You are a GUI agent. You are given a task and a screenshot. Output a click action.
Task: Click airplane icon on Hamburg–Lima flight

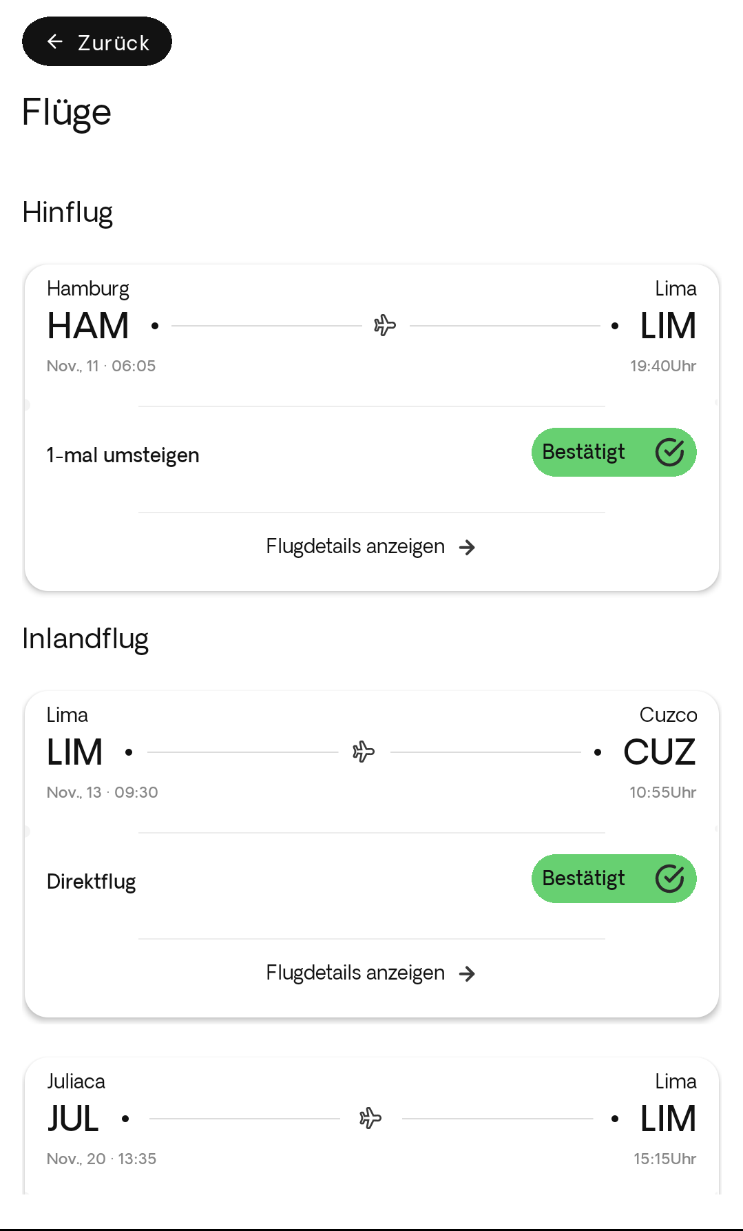(385, 325)
